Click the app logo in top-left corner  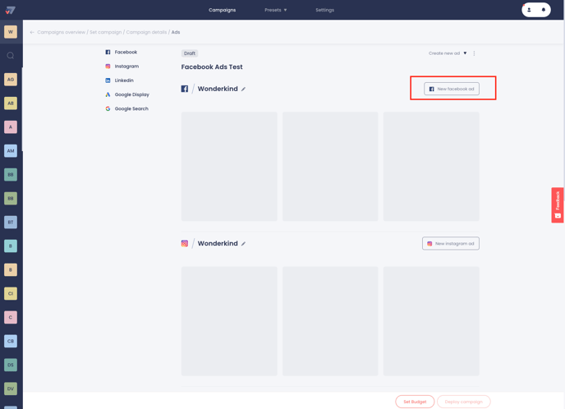pyautogui.click(x=11, y=10)
